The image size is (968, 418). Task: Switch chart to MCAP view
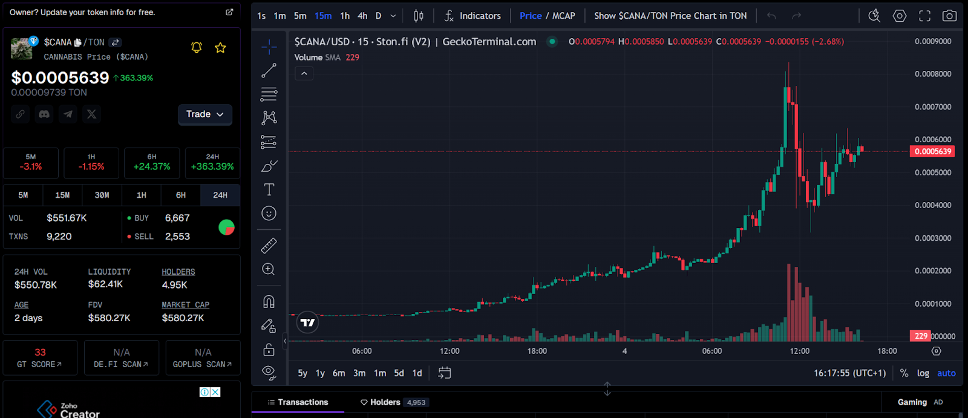coord(564,16)
